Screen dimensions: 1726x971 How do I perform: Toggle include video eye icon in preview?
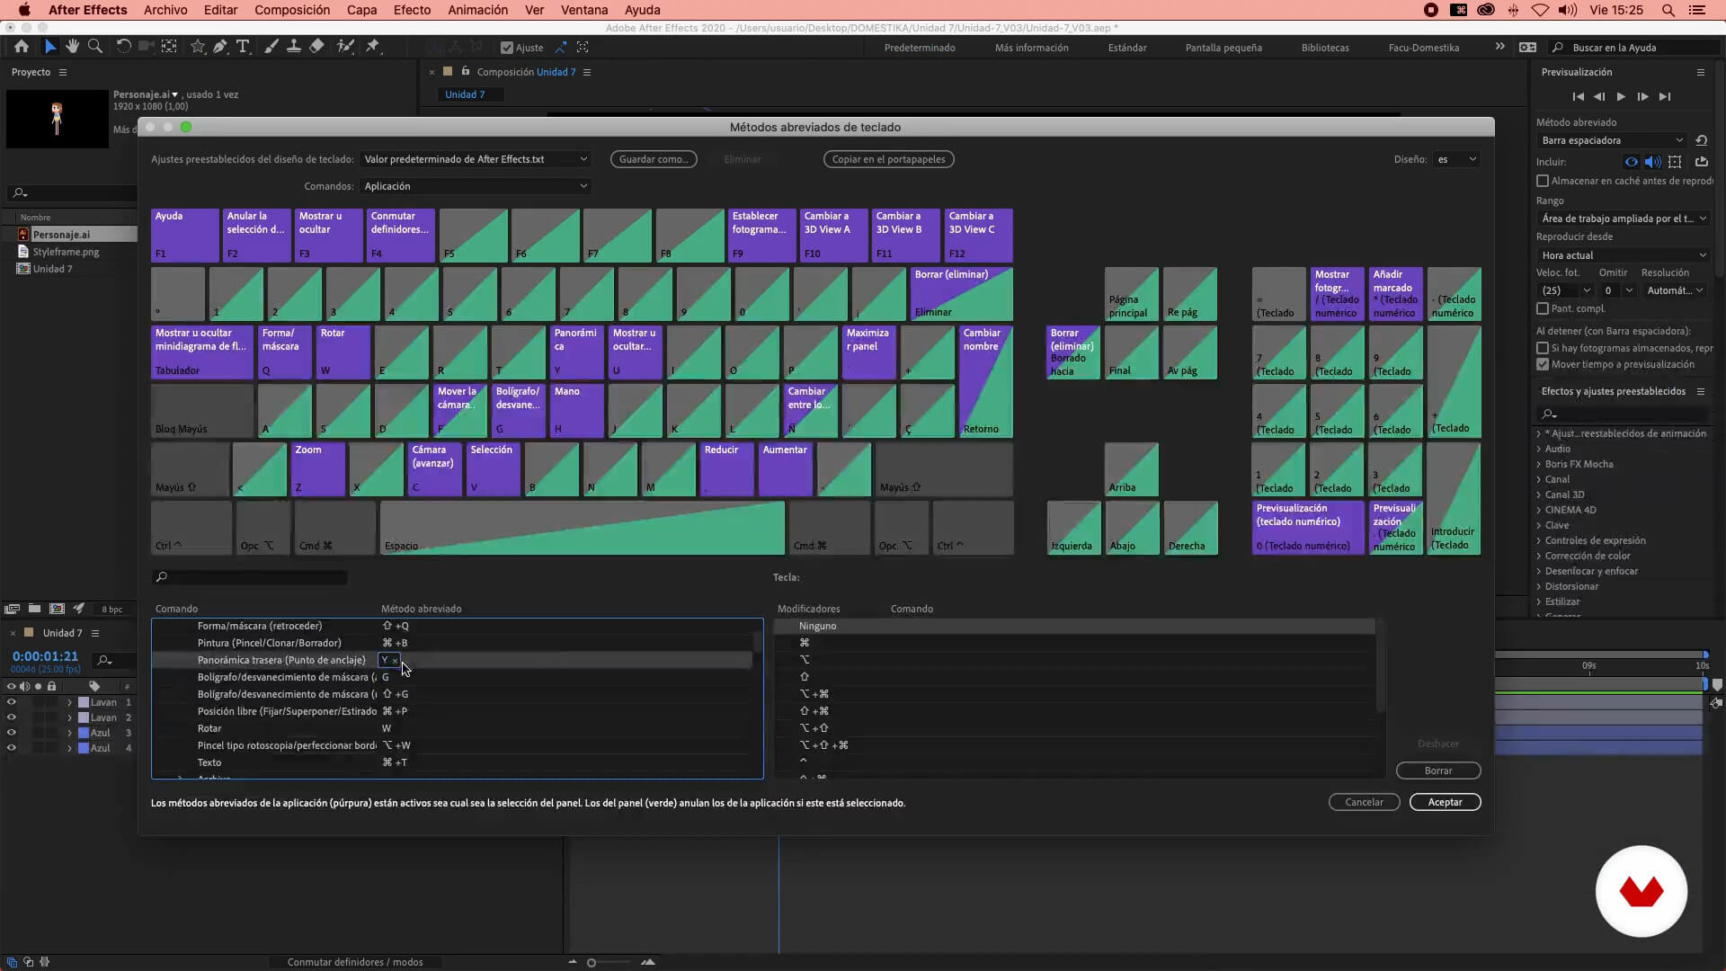[x=1631, y=162]
